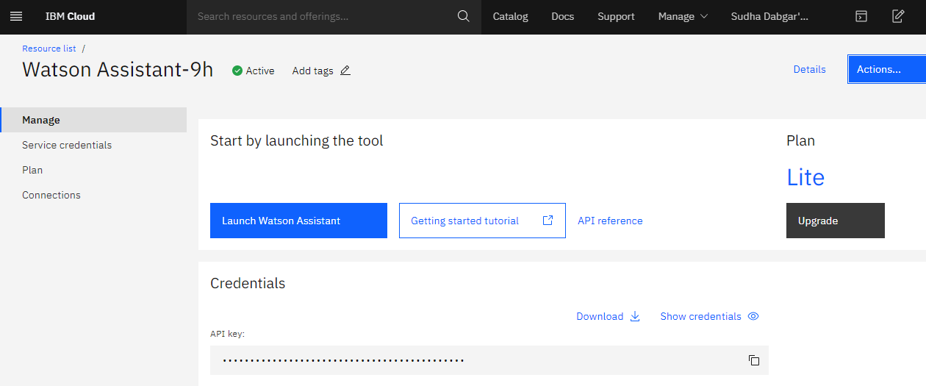Click the search magnifier icon
The width and height of the screenshot is (926, 386).
pyautogui.click(x=463, y=16)
